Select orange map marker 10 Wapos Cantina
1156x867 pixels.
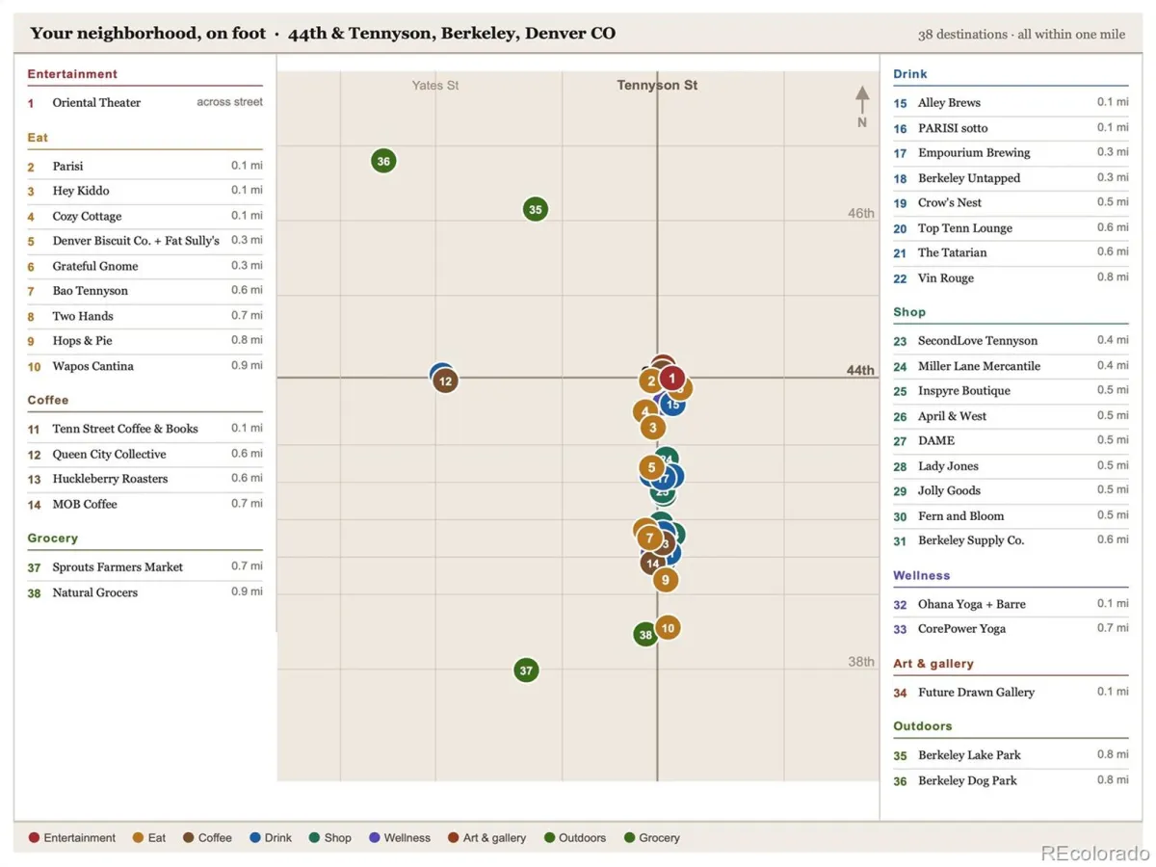[668, 628]
